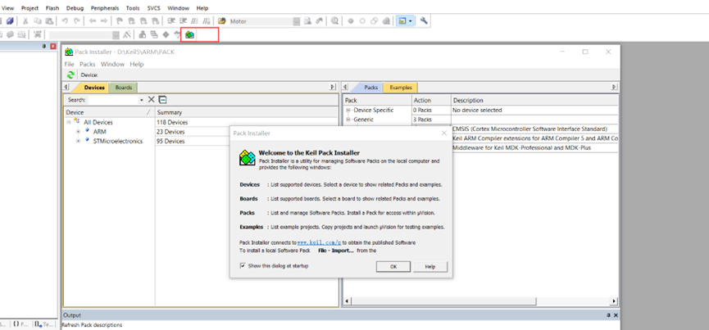
Task: Open Configuration wrench icon
Action: [424, 20]
